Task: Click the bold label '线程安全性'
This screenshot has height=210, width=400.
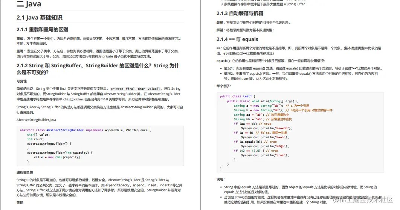Action: [25, 172]
